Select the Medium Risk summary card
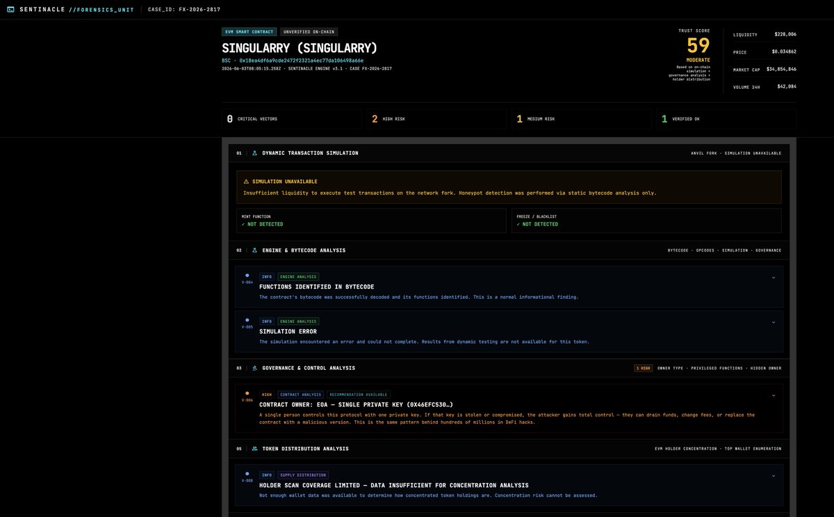834x517 pixels. tap(582, 119)
